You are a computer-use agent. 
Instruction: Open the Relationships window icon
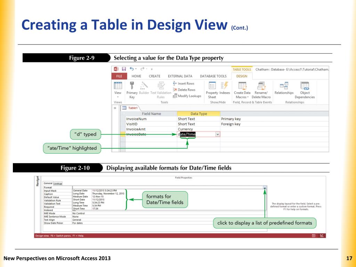pos(284,86)
